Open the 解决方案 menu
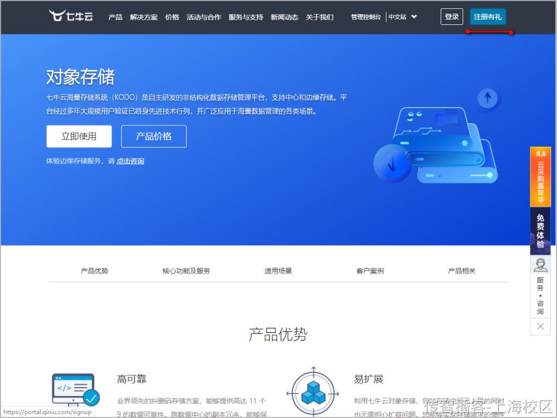557x418 pixels. 143,17
